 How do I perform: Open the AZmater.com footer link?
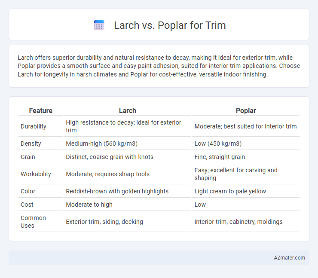[x=289, y=257]
